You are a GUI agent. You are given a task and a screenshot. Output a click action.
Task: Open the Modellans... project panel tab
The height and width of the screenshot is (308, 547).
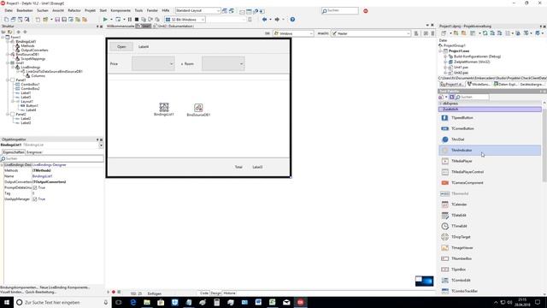(x=479, y=84)
